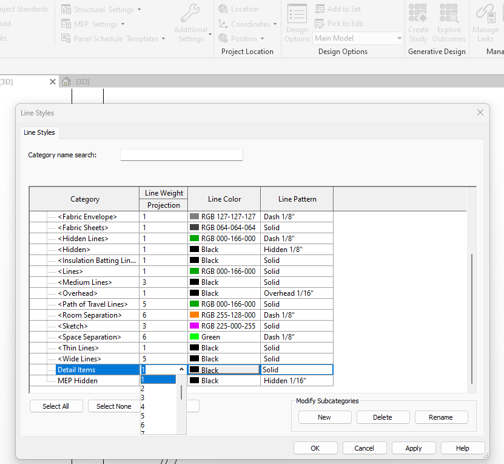The image size is (504, 464).
Task: Click Hidden 1/16" pattern for MEP Hidden
Action: pyautogui.click(x=297, y=380)
